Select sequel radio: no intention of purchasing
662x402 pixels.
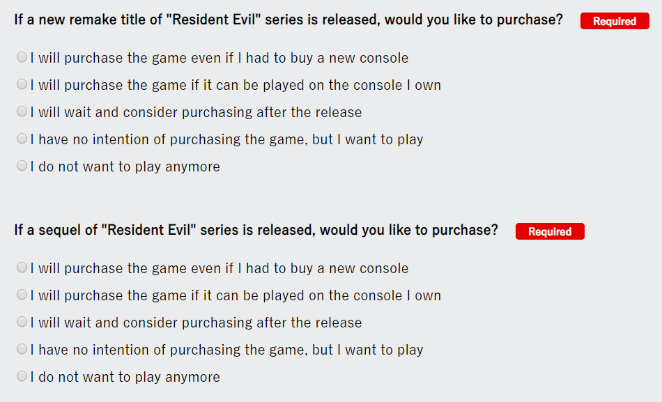point(22,349)
